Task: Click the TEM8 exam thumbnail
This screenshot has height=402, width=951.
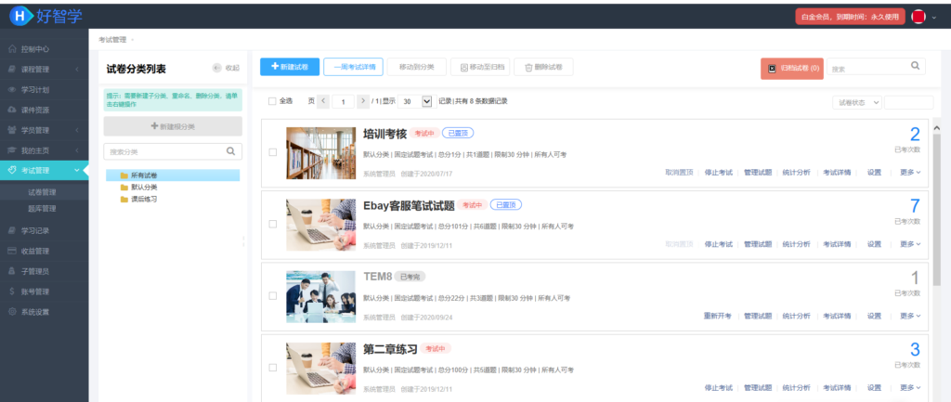Action: (x=320, y=296)
